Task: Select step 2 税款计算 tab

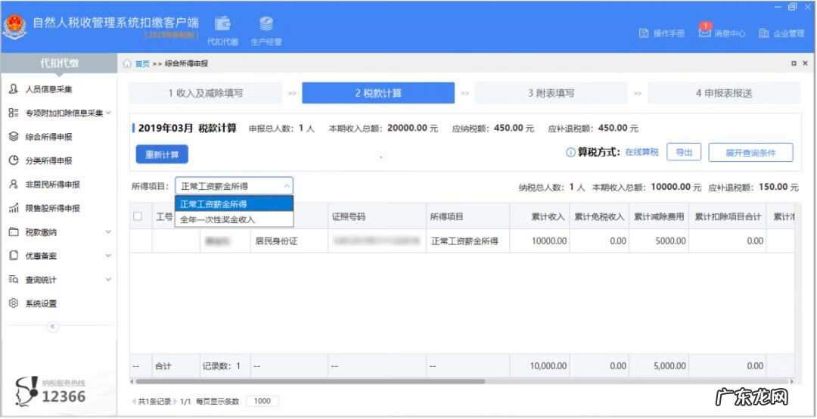Action: (378, 93)
